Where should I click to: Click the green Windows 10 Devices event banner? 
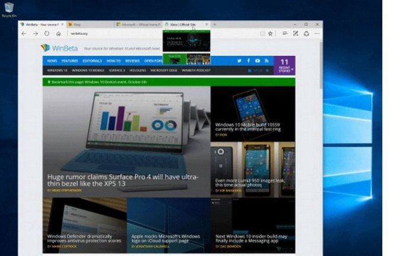(x=169, y=82)
